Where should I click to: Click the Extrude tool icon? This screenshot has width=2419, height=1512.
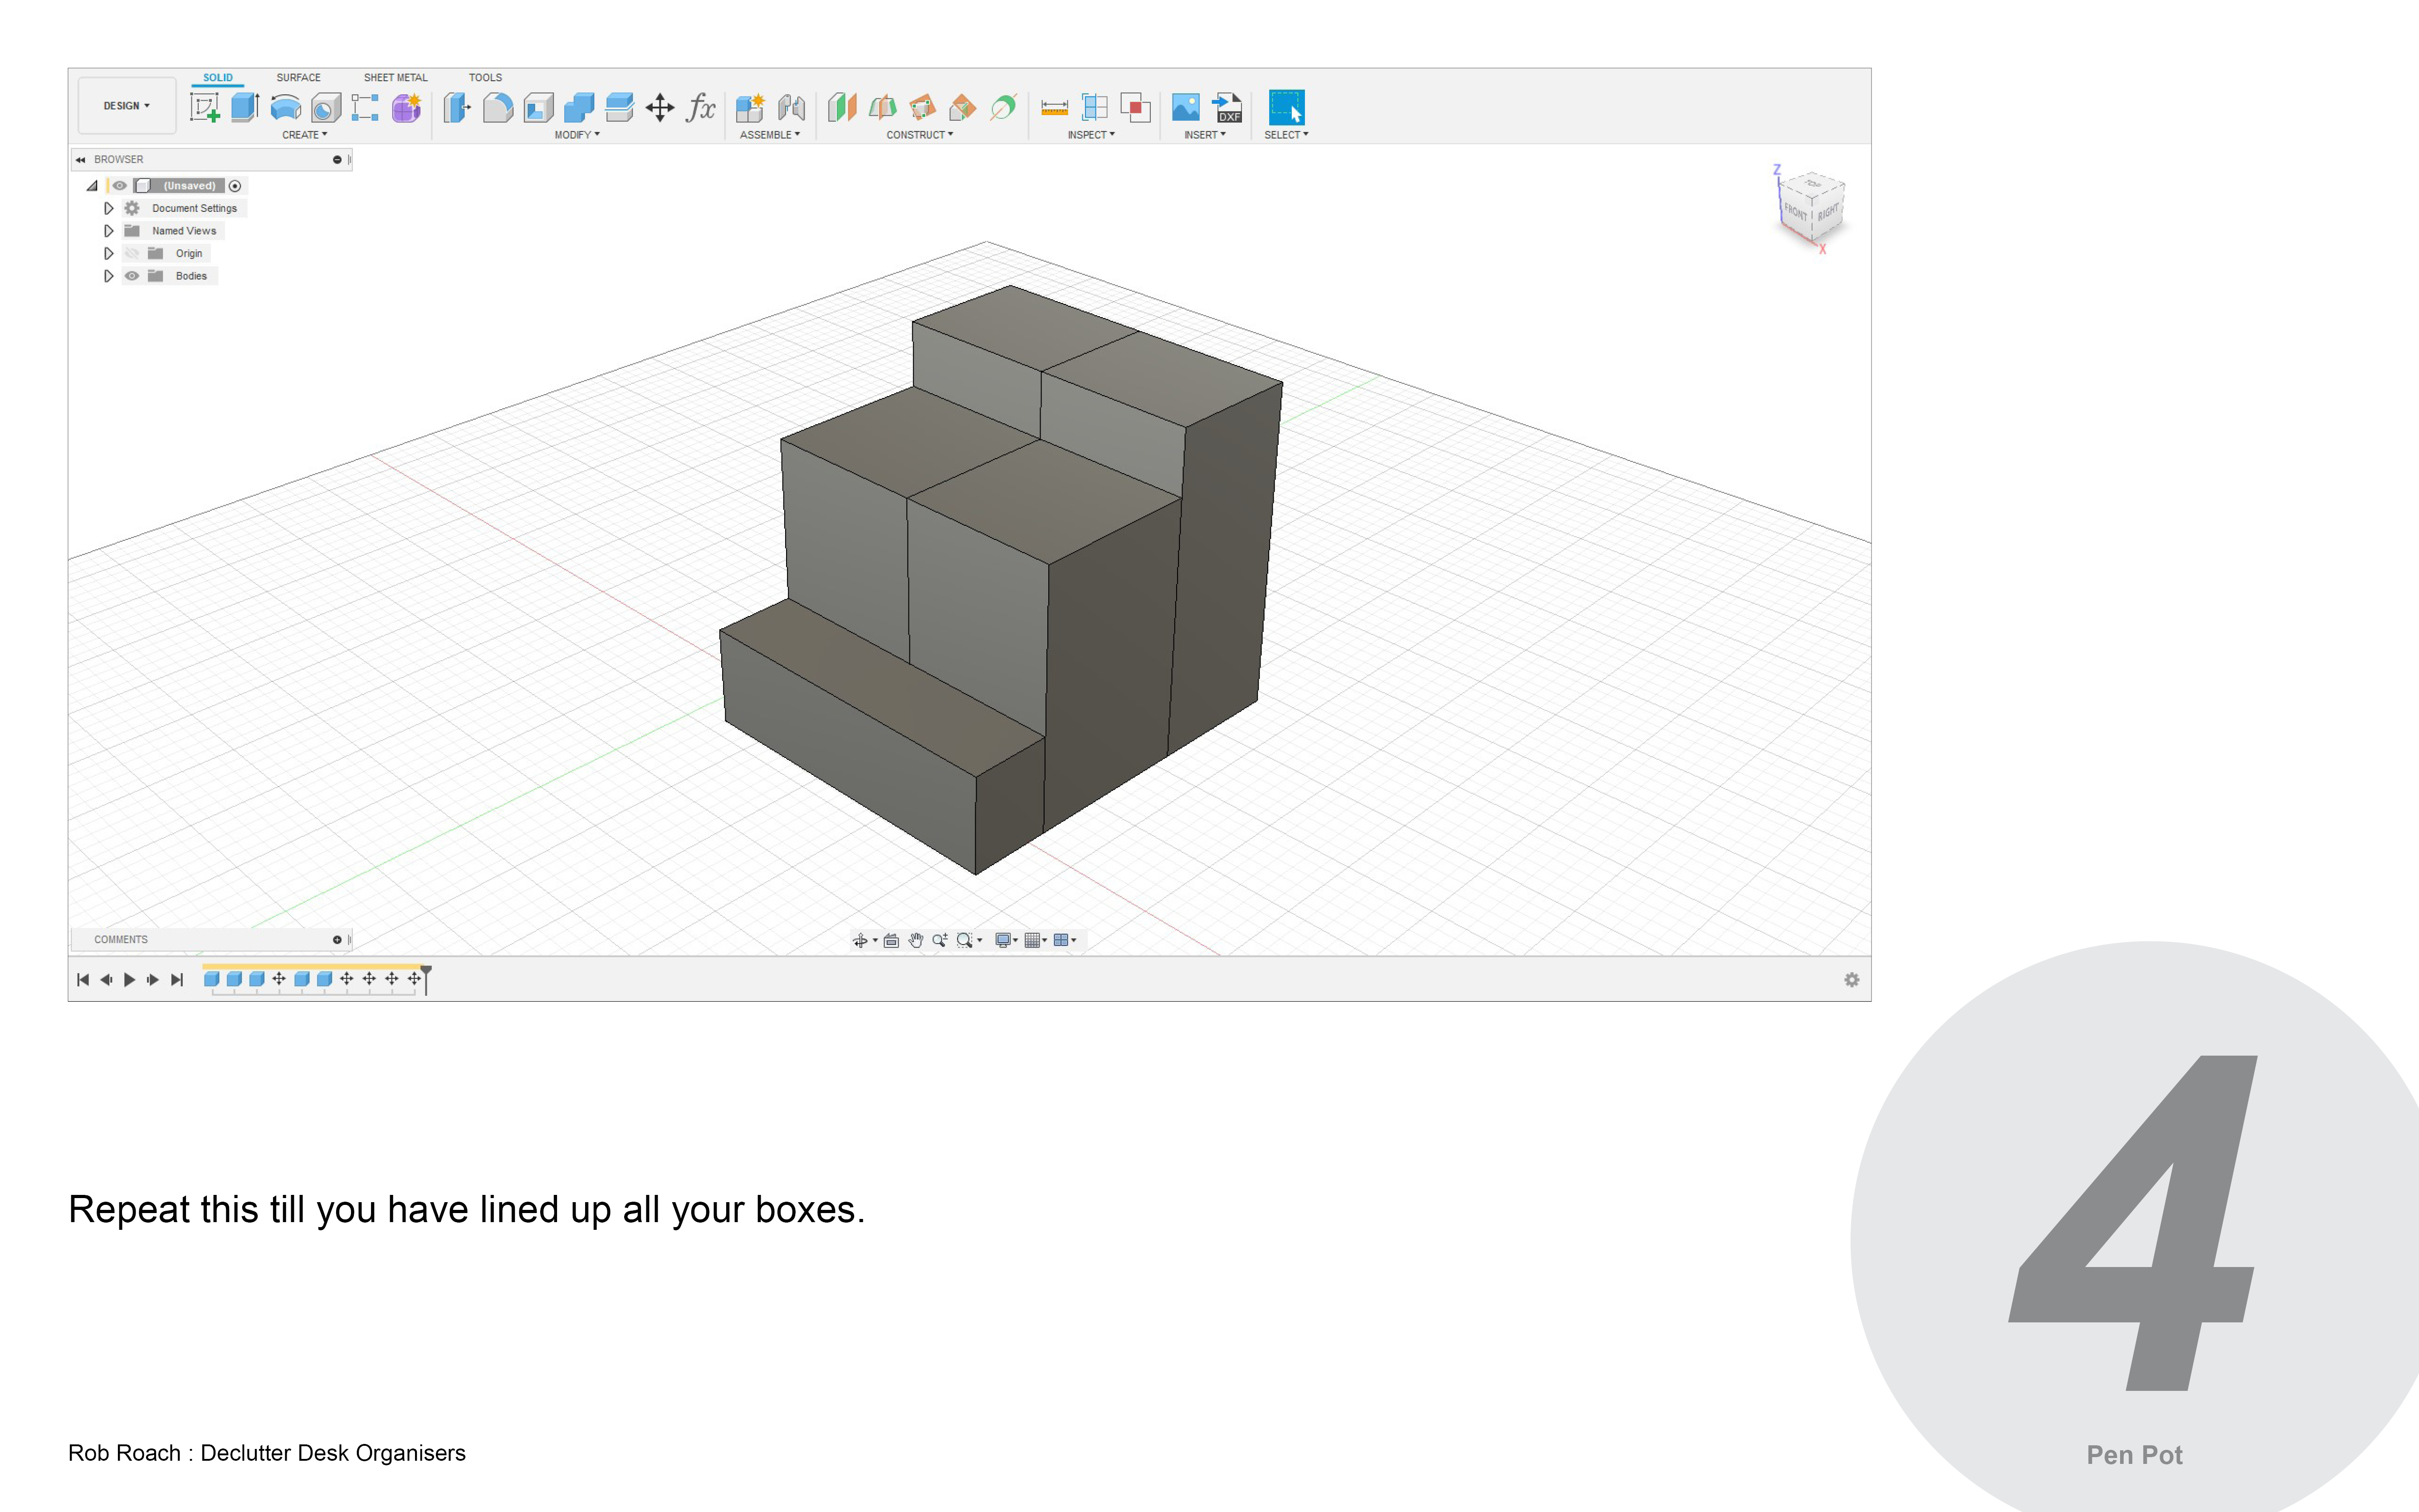pos(245,107)
